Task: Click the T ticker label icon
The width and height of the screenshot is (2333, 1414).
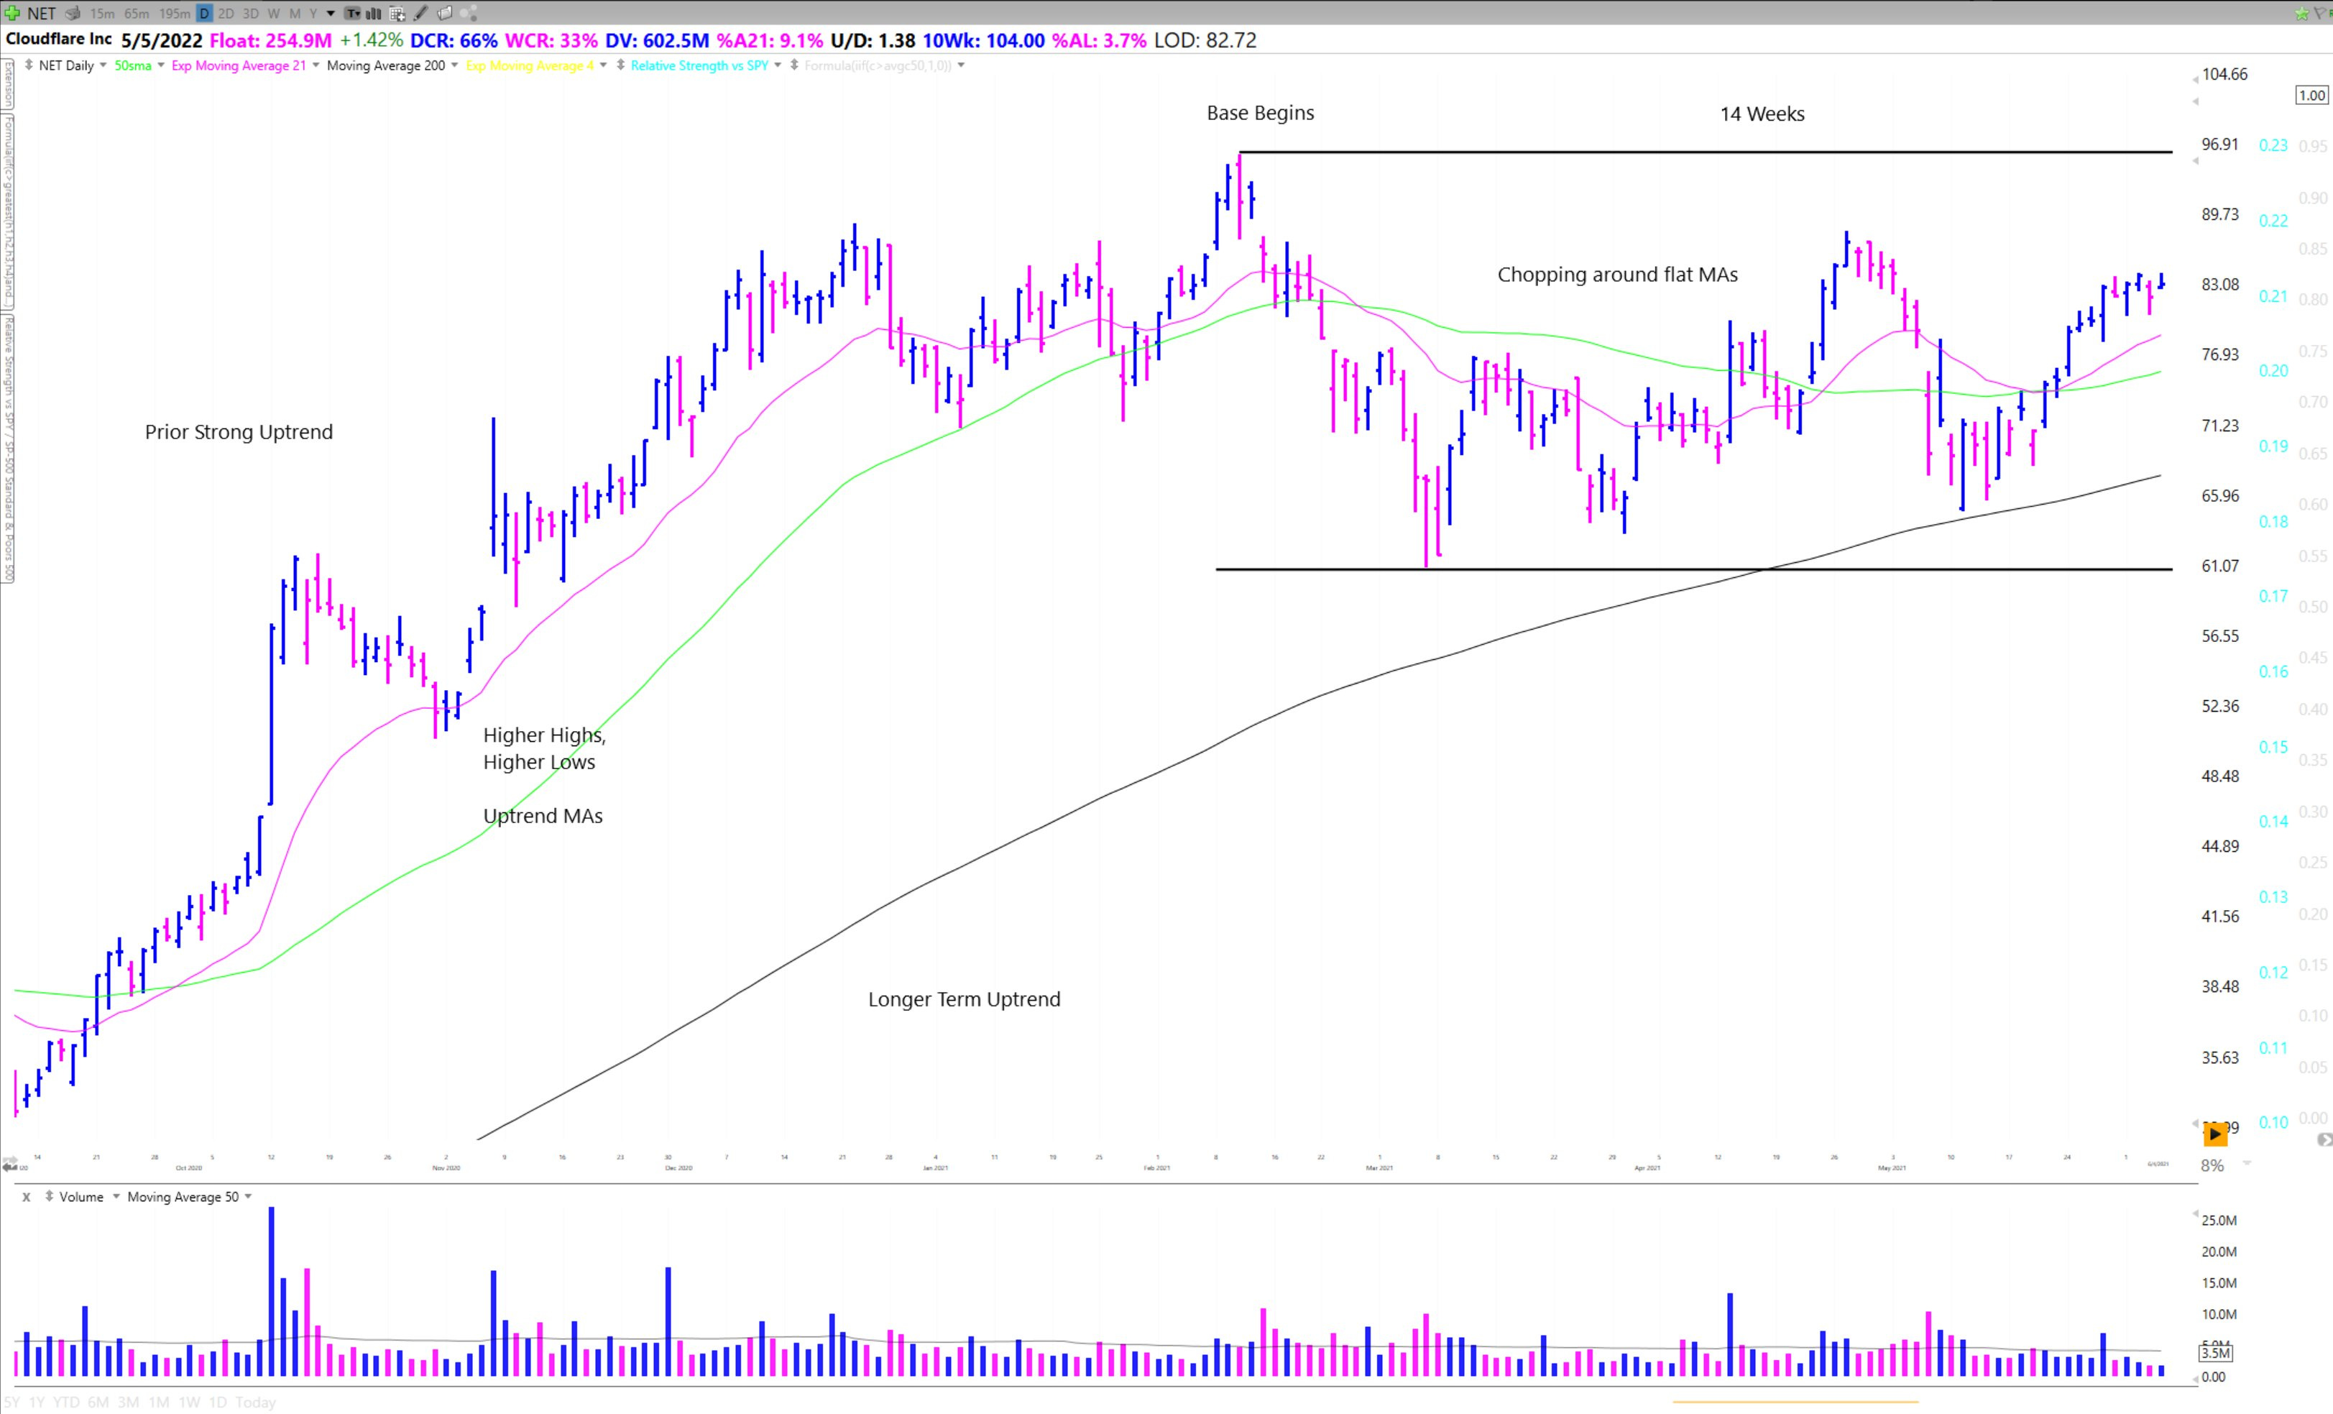Action: pyautogui.click(x=352, y=13)
